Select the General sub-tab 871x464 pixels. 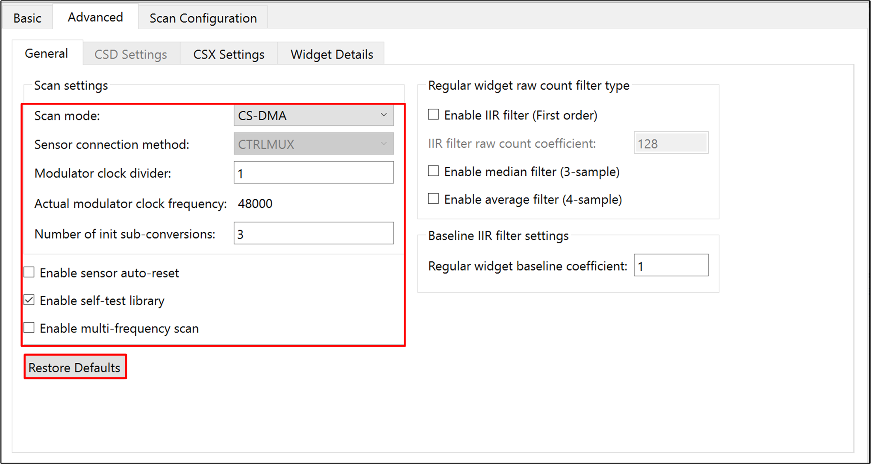(47, 53)
